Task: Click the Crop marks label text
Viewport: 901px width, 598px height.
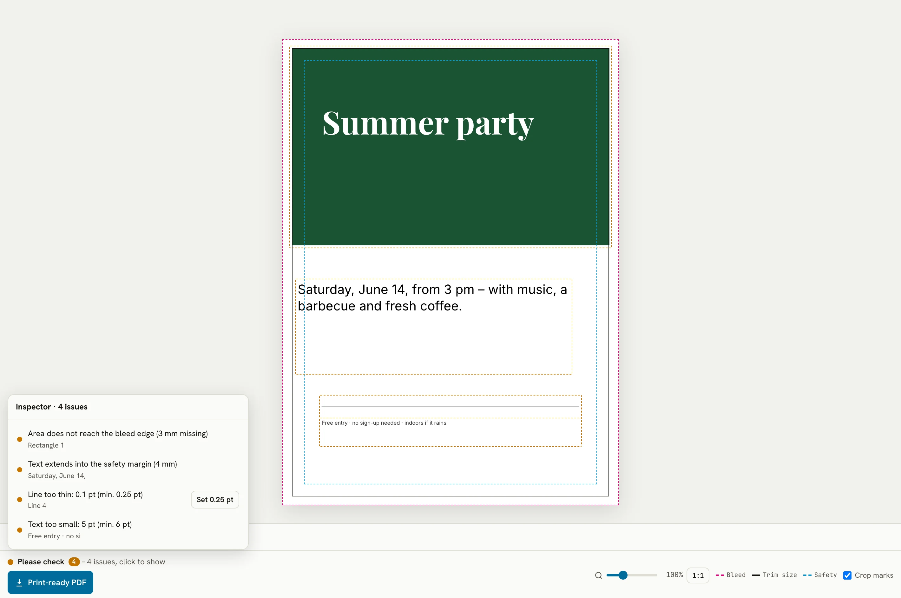Action: [874, 575]
